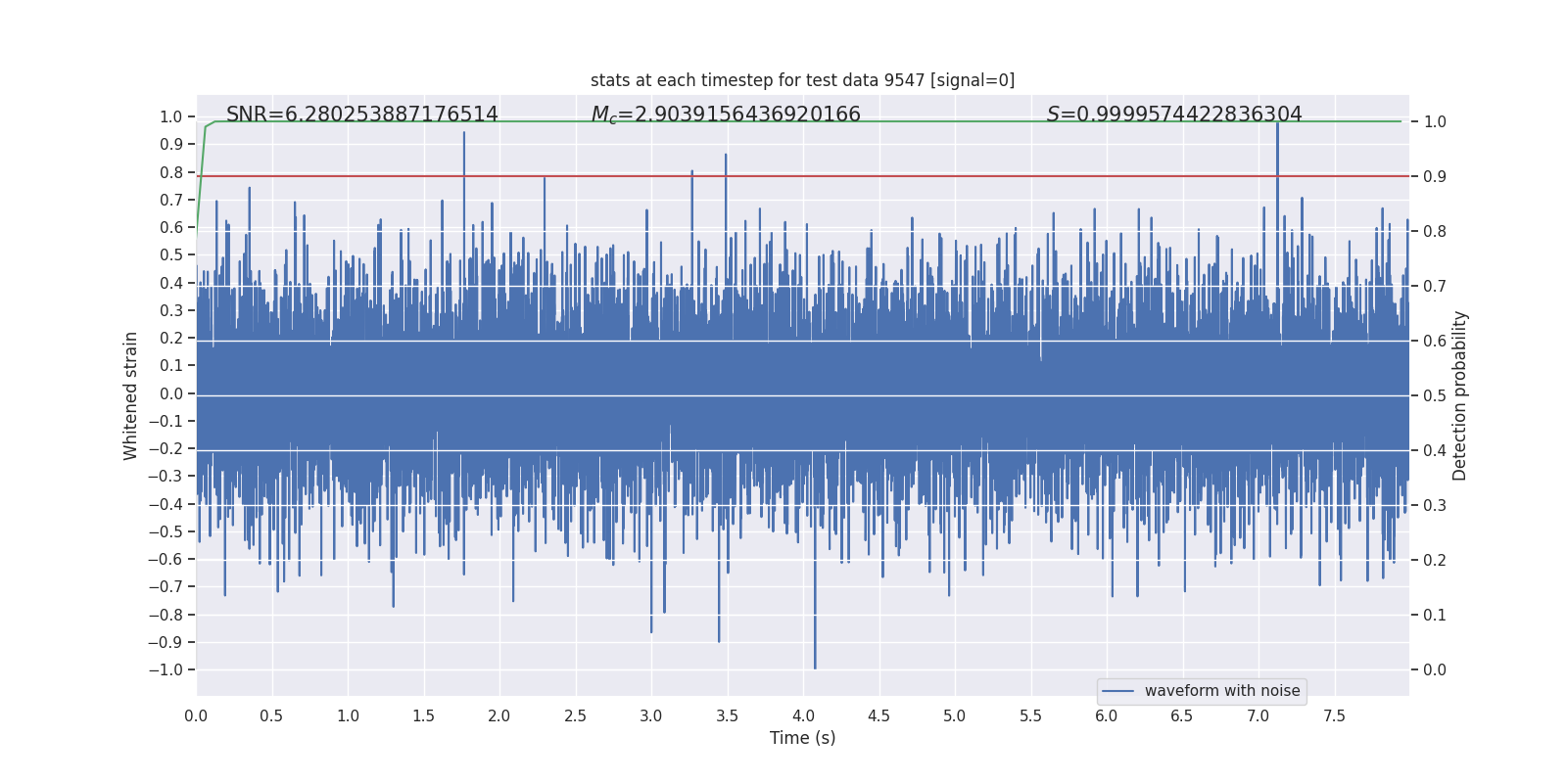The image size is (1567, 783).
Task: Select the −1.0 tick on the strain axis
Action: click(166, 670)
